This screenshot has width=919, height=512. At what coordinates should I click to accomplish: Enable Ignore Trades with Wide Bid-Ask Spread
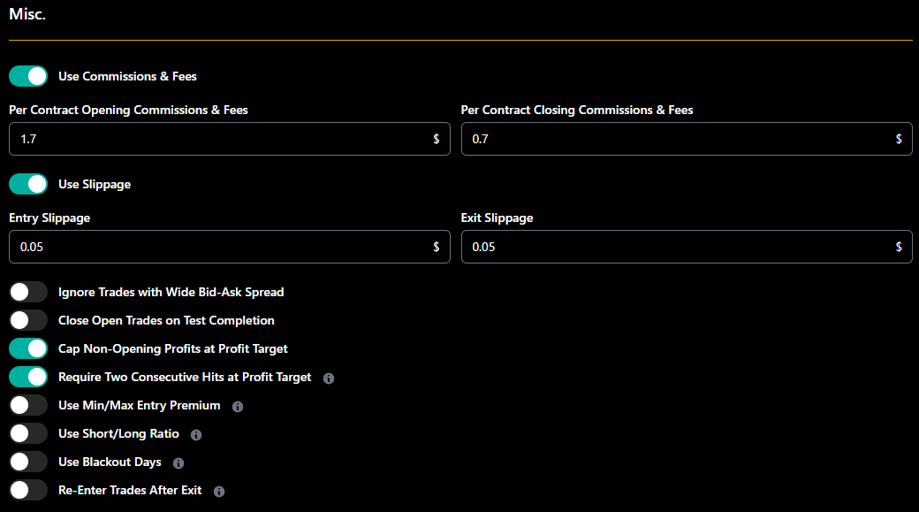[28, 292]
